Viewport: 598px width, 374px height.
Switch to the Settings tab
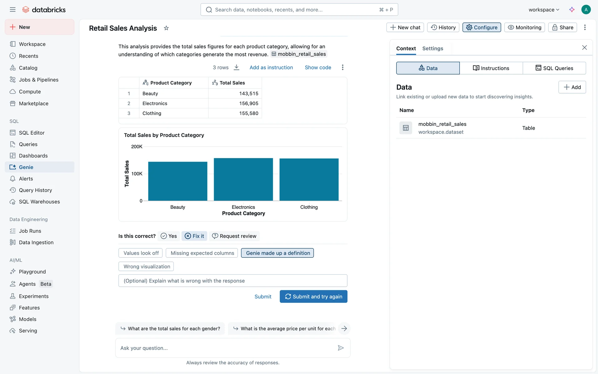433,48
